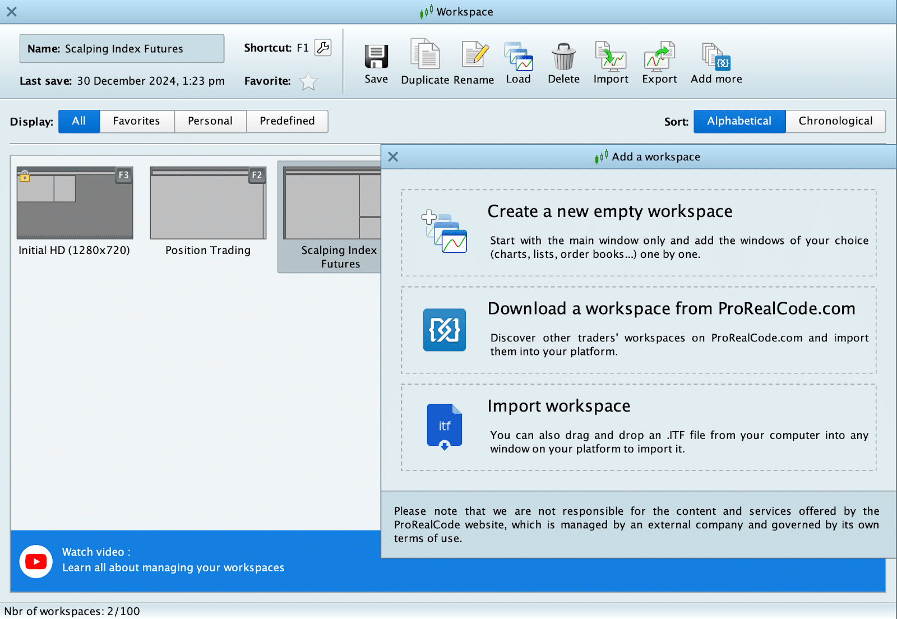Load the selected workspace
The image size is (897, 619).
(518, 56)
